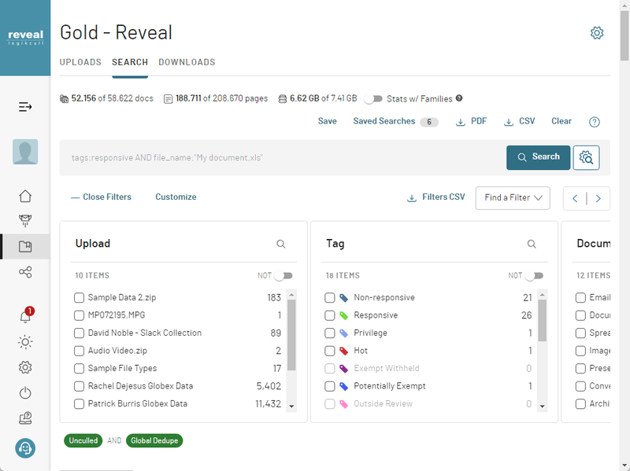Open the Home icon in the sidebar
Image resolution: width=630 pixels, height=471 pixels.
tap(24, 195)
